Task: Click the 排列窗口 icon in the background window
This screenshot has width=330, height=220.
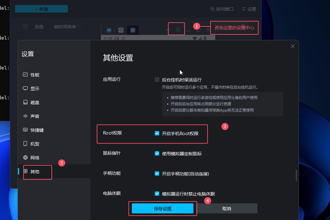Action: (212, 9)
